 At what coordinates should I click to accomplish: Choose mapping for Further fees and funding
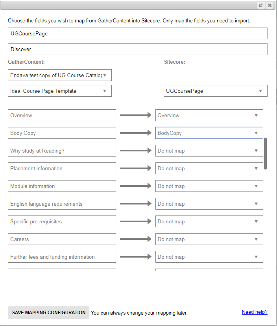pyautogui.click(x=209, y=256)
